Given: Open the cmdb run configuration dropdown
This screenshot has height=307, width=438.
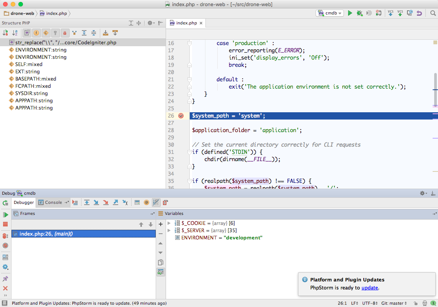Looking at the screenshot, I should [329, 13].
